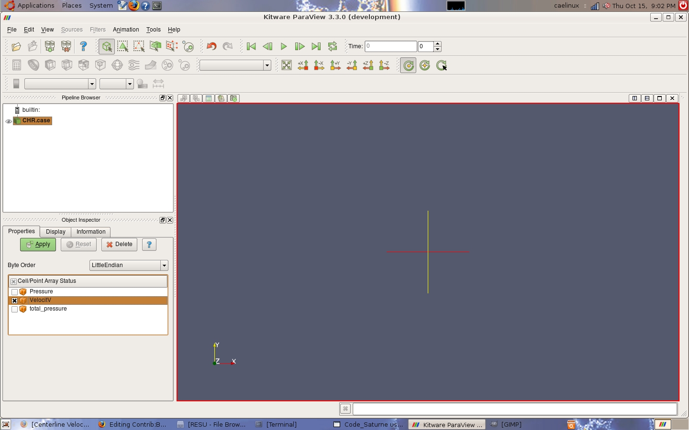
Task: Select points on surface tool
Action: pos(139,46)
